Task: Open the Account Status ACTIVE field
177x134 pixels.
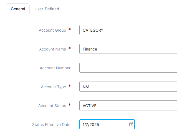Action: [x=128, y=105]
